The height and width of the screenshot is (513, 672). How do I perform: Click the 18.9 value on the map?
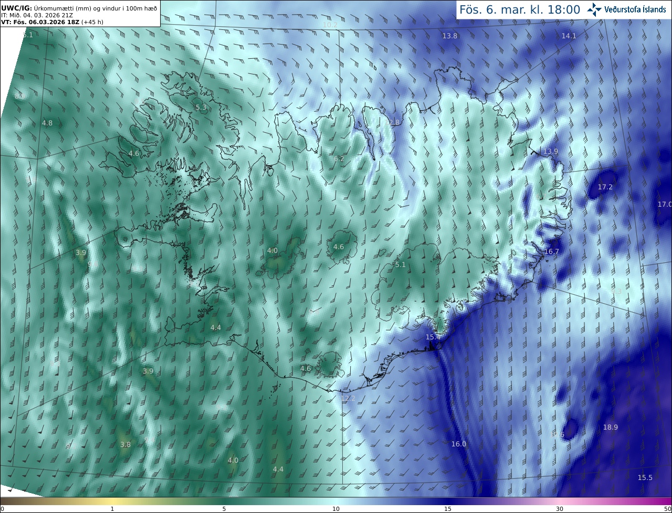[611, 427]
